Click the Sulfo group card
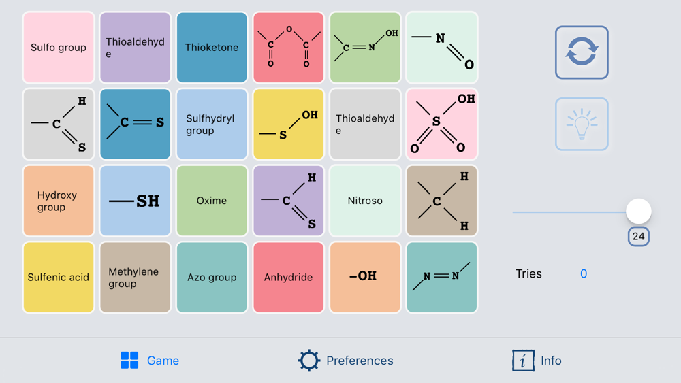Image resolution: width=681 pixels, height=383 pixels. pos(59,47)
